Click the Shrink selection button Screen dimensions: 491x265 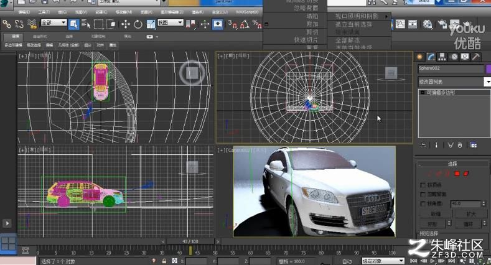(x=436, y=214)
